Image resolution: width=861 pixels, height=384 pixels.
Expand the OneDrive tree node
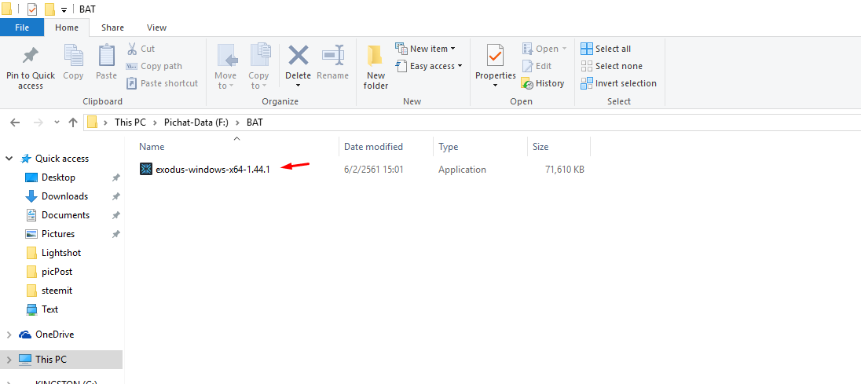coord(9,335)
